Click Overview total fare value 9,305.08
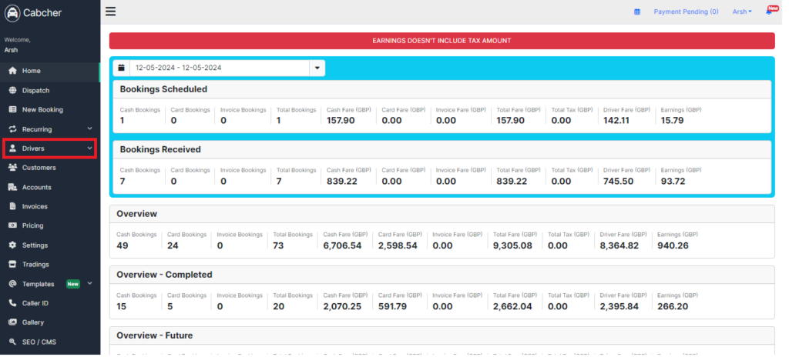This screenshot has width=789, height=357. pos(513,245)
